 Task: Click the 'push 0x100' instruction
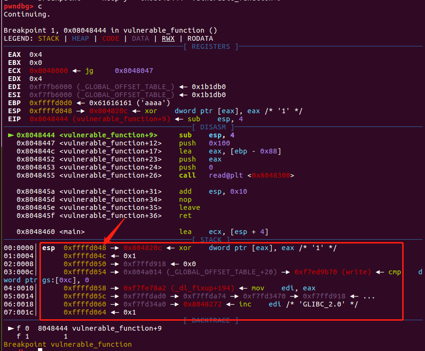(x=204, y=143)
